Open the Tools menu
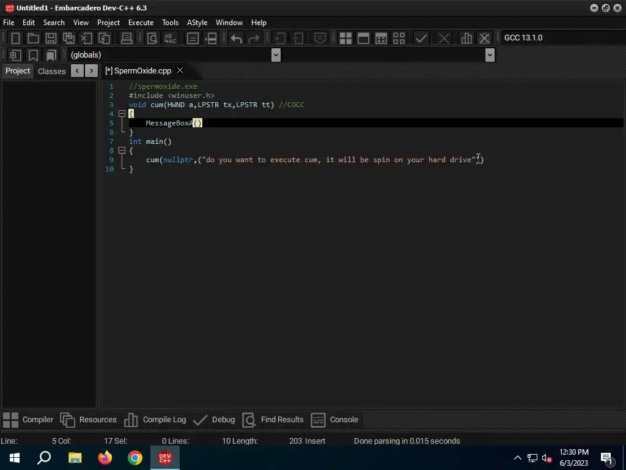The image size is (626, 470). [170, 23]
